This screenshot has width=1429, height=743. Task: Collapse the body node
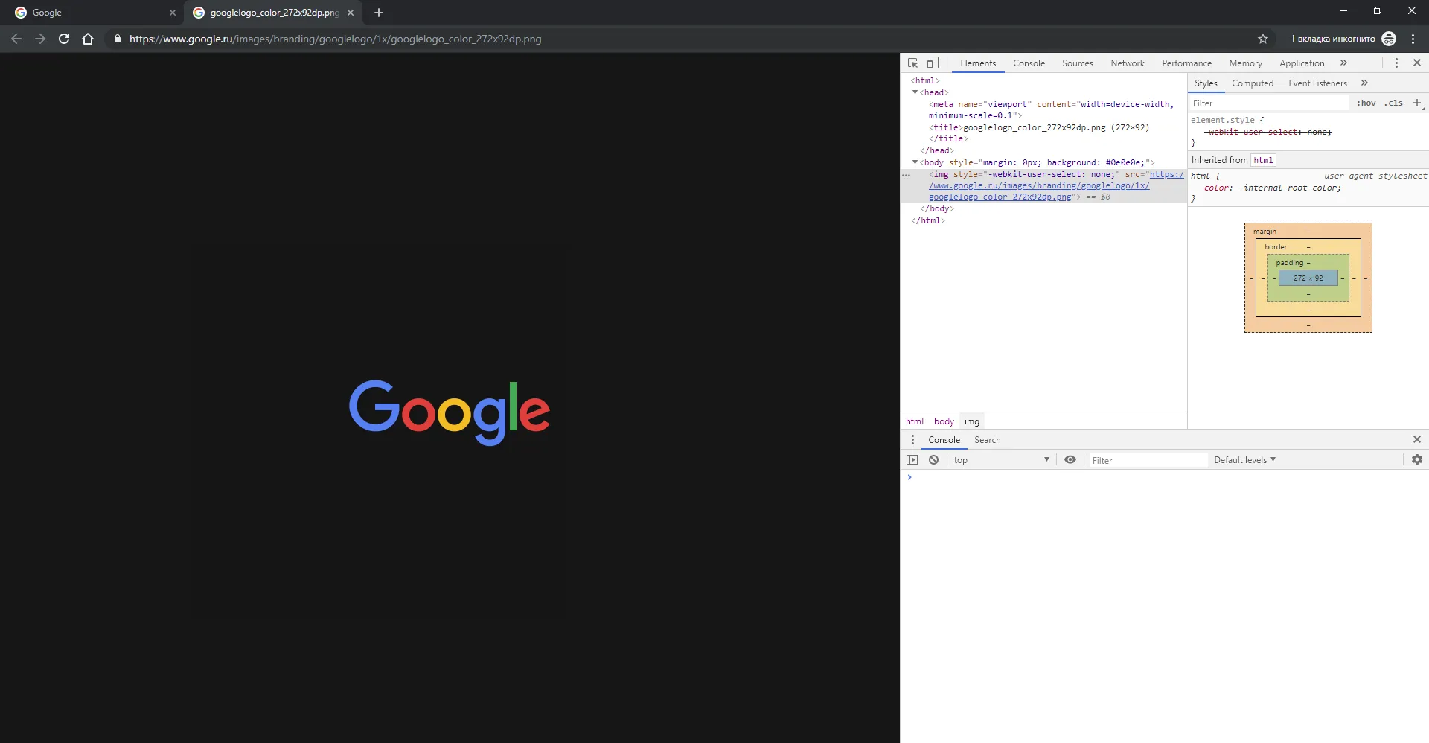915,162
